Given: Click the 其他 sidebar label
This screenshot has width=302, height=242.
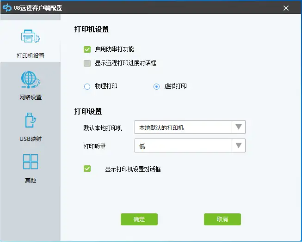Looking at the screenshot, I should [31, 180].
